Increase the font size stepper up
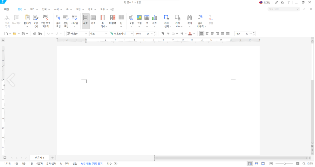 coord(154,32)
